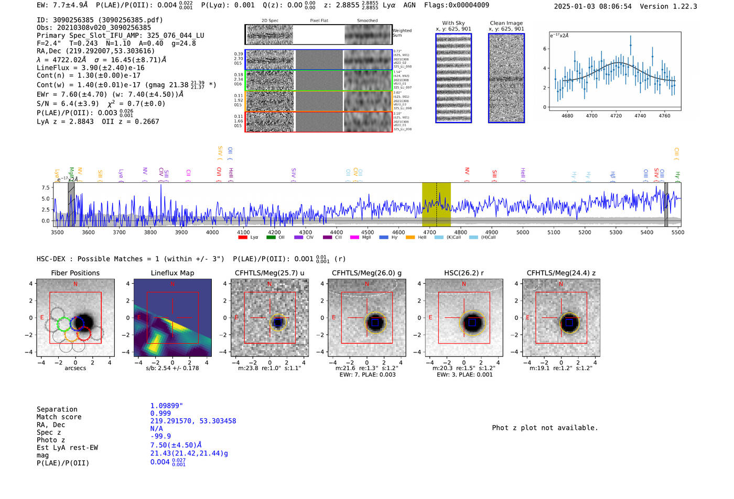Viewport: 734px width, 499px height.
Task: Open the Lineflux Map image
Action: tap(172, 318)
